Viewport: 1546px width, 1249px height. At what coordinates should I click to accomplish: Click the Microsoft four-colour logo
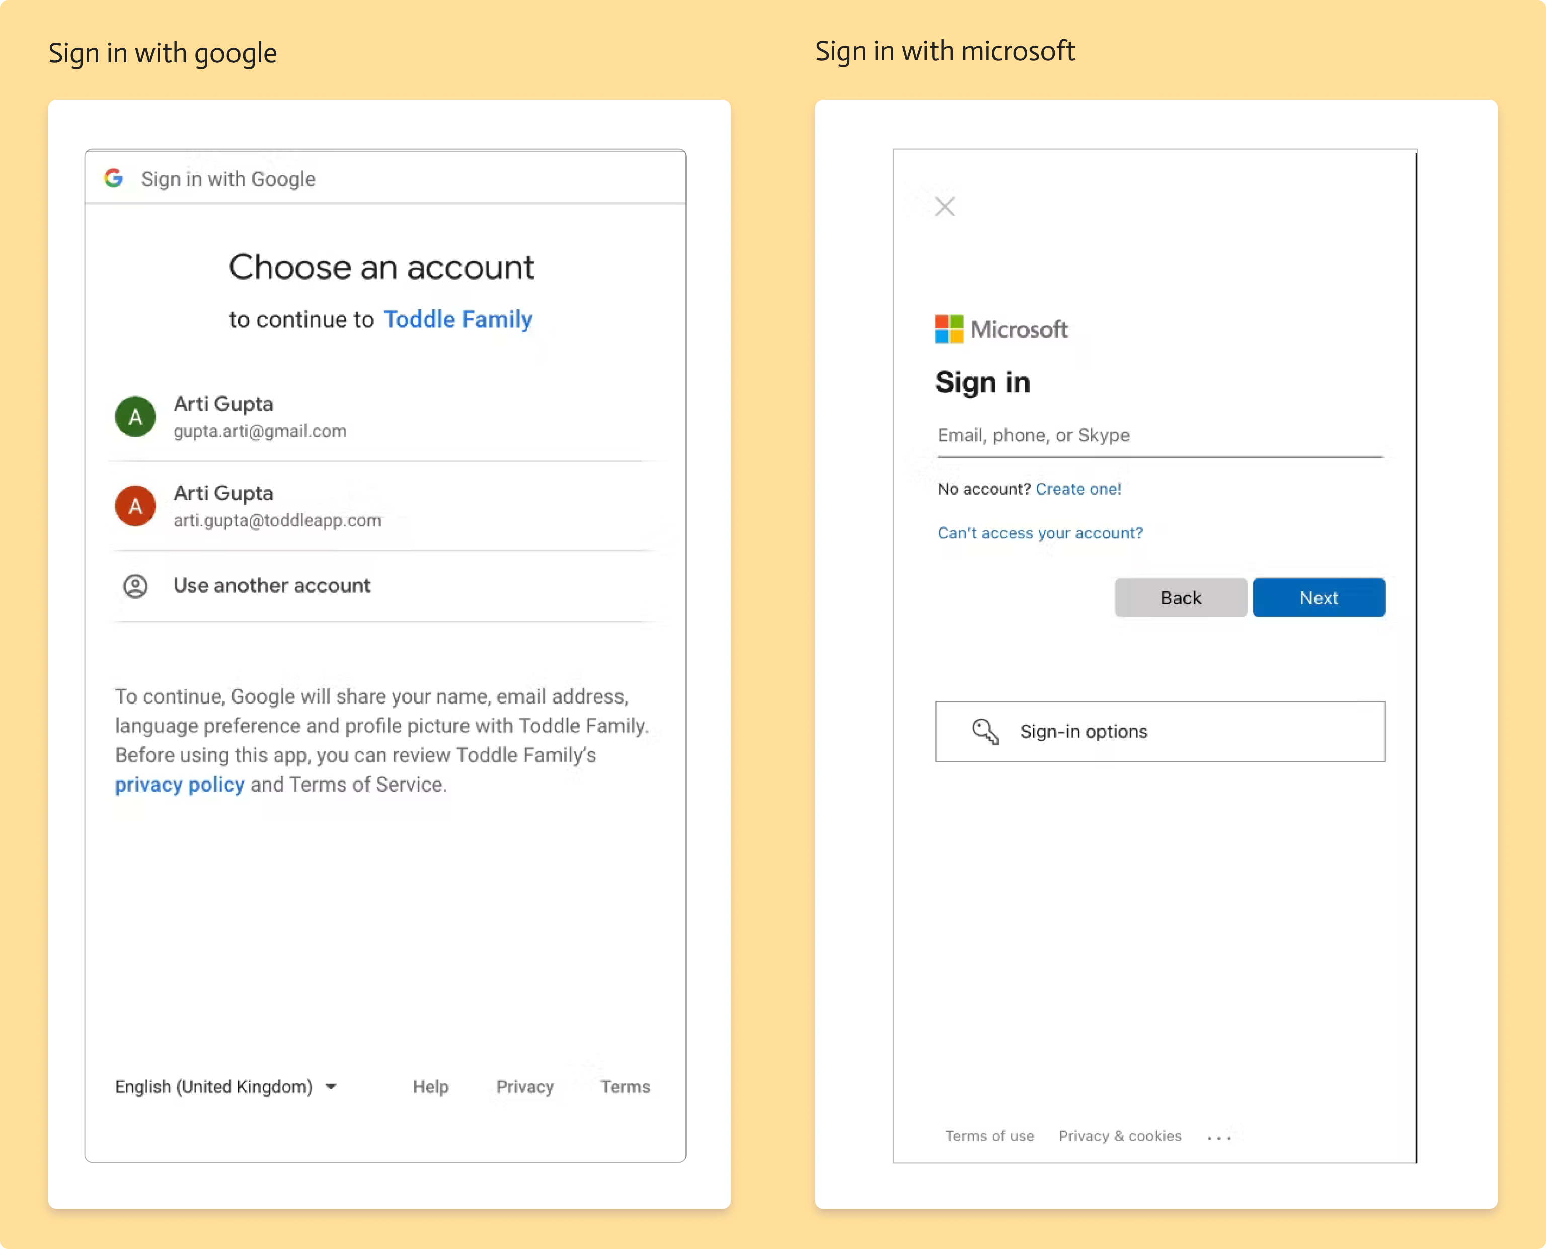pyautogui.click(x=949, y=329)
